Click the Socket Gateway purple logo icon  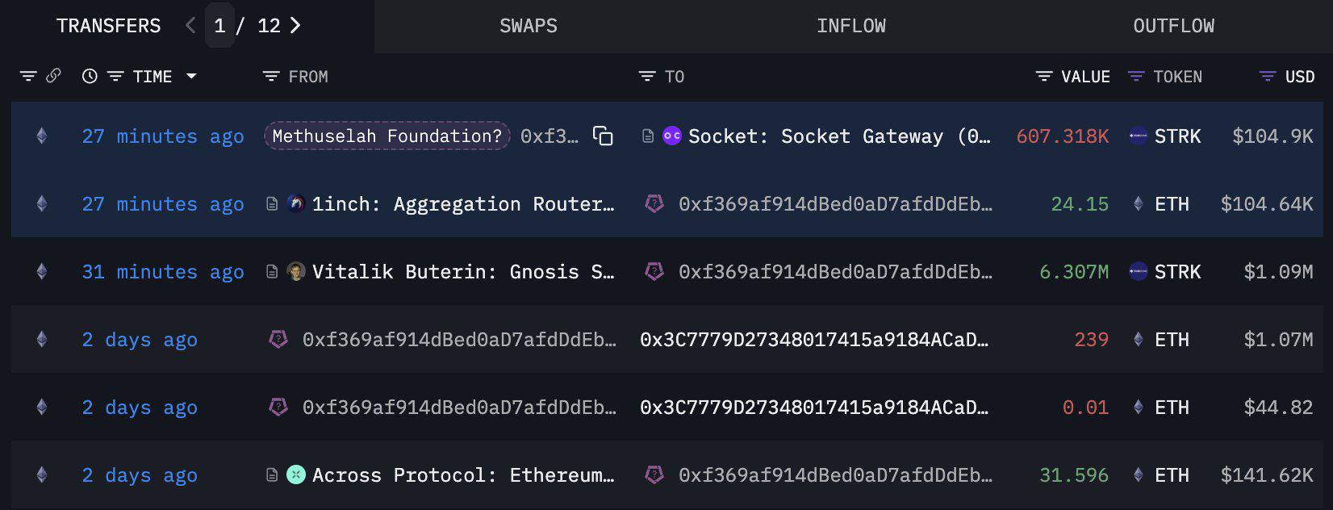671,136
